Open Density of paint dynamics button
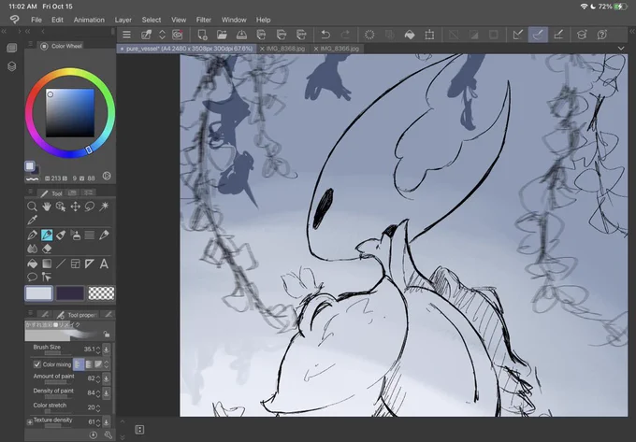636x442 pixels. pyautogui.click(x=107, y=393)
